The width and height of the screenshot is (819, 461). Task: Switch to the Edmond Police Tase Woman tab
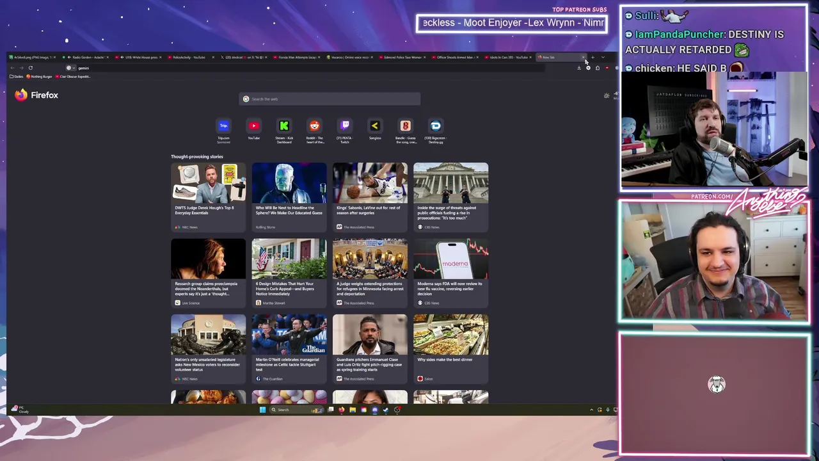pyautogui.click(x=402, y=57)
